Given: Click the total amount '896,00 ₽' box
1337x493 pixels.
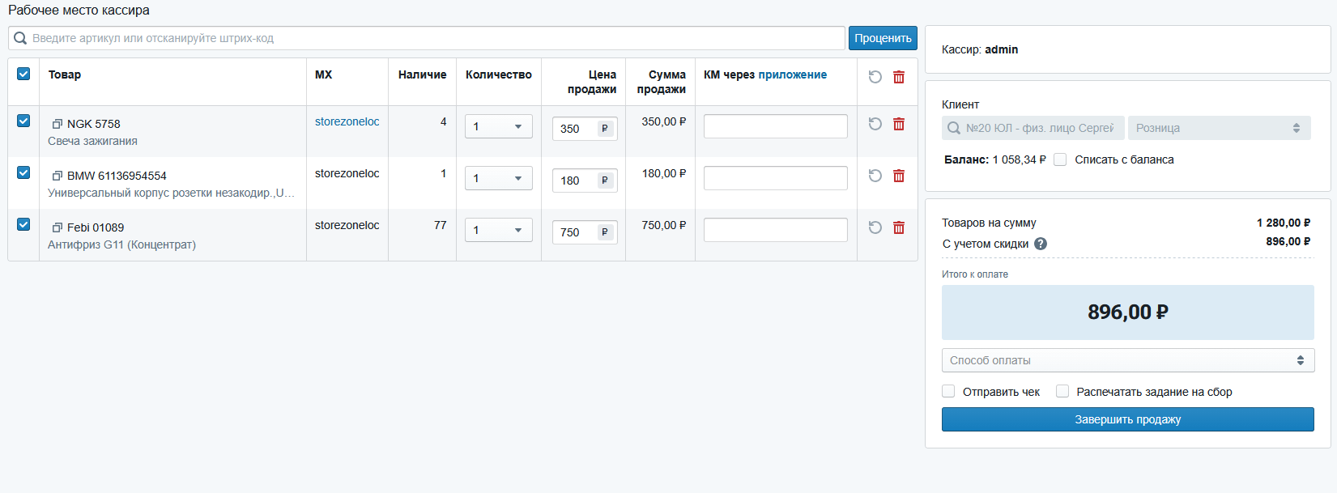Looking at the screenshot, I should (1128, 312).
